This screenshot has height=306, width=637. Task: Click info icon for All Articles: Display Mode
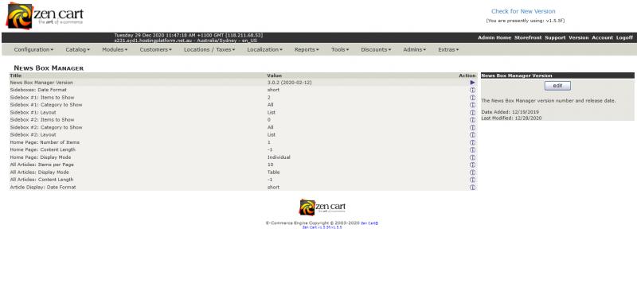pyautogui.click(x=472, y=172)
